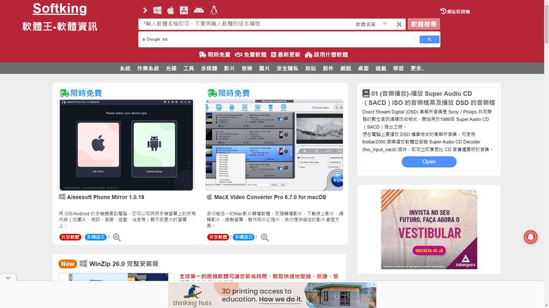Open the Windows platform icon in header
Screen dimensions: 549x308
(157, 10)
